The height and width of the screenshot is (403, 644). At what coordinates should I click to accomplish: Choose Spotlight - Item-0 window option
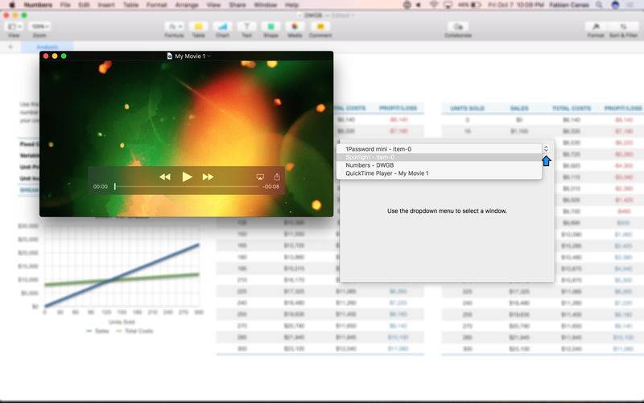click(439, 157)
